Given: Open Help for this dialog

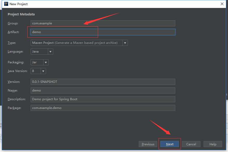Looking at the screenshot, I should point(213,144).
